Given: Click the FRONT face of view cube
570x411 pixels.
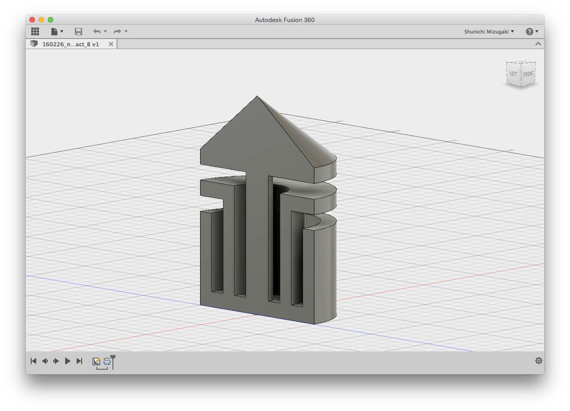Looking at the screenshot, I should (528, 74).
